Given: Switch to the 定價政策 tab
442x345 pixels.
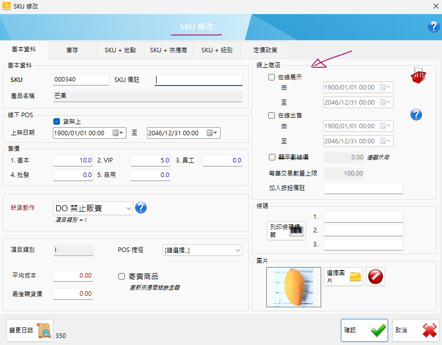Looking at the screenshot, I should 265,50.
